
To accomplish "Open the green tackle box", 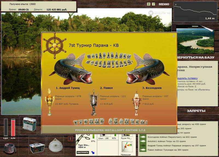I will click(x=29, y=124).
